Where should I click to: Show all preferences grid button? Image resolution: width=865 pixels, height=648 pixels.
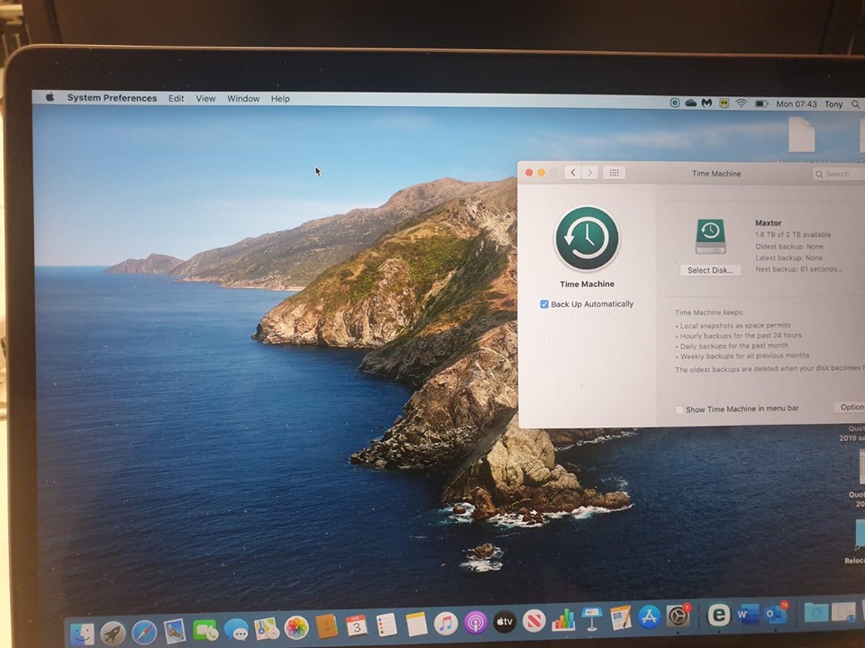click(614, 173)
